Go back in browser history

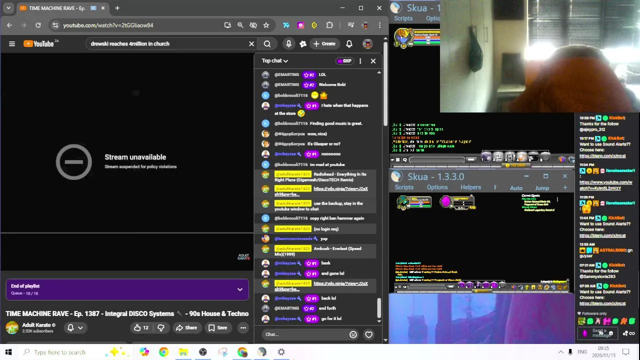9,25
